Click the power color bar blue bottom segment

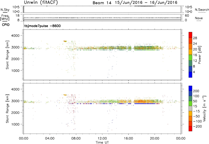pos(190,75)
